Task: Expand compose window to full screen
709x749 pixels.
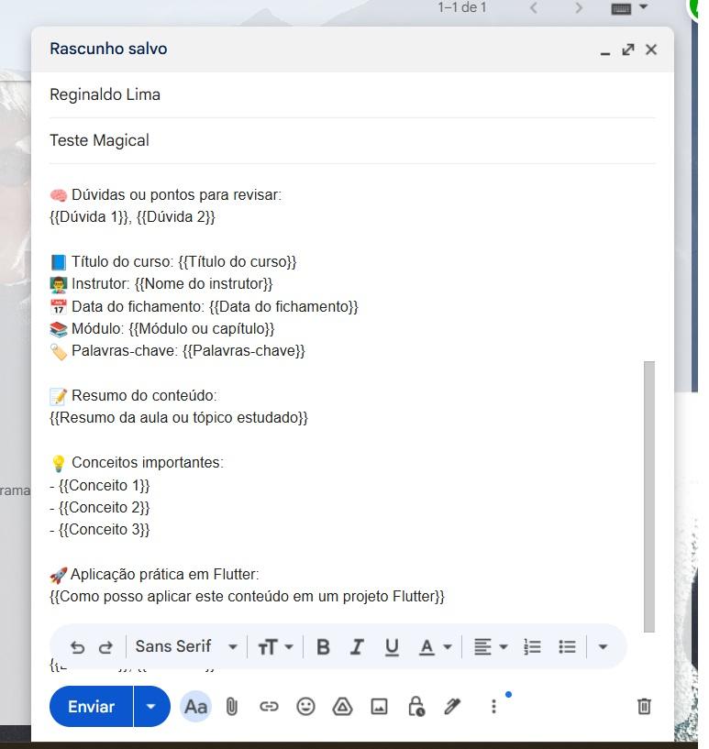Action: (628, 50)
